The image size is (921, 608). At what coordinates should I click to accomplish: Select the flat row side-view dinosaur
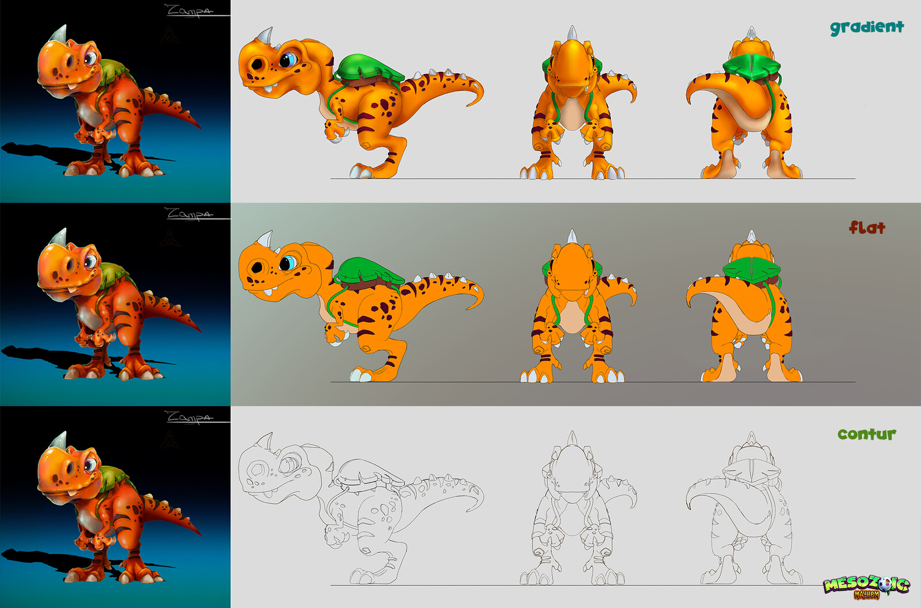coord(361,306)
